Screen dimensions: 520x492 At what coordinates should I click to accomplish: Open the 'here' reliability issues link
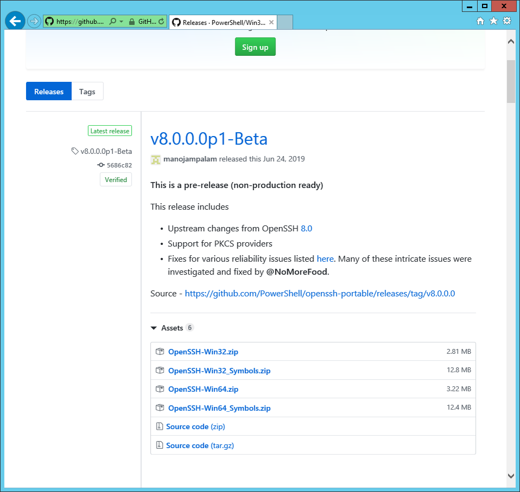coord(325,259)
